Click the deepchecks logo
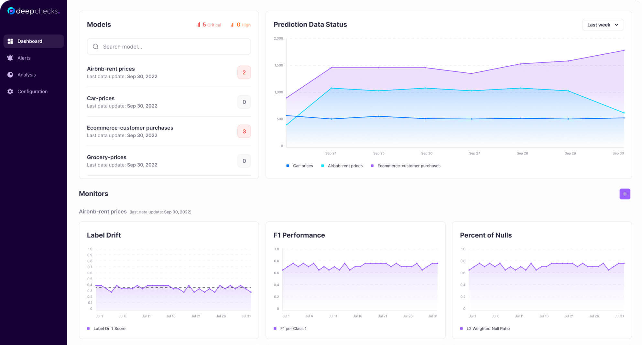The height and width of the screenshot is (345, 642). click(33, 11)
